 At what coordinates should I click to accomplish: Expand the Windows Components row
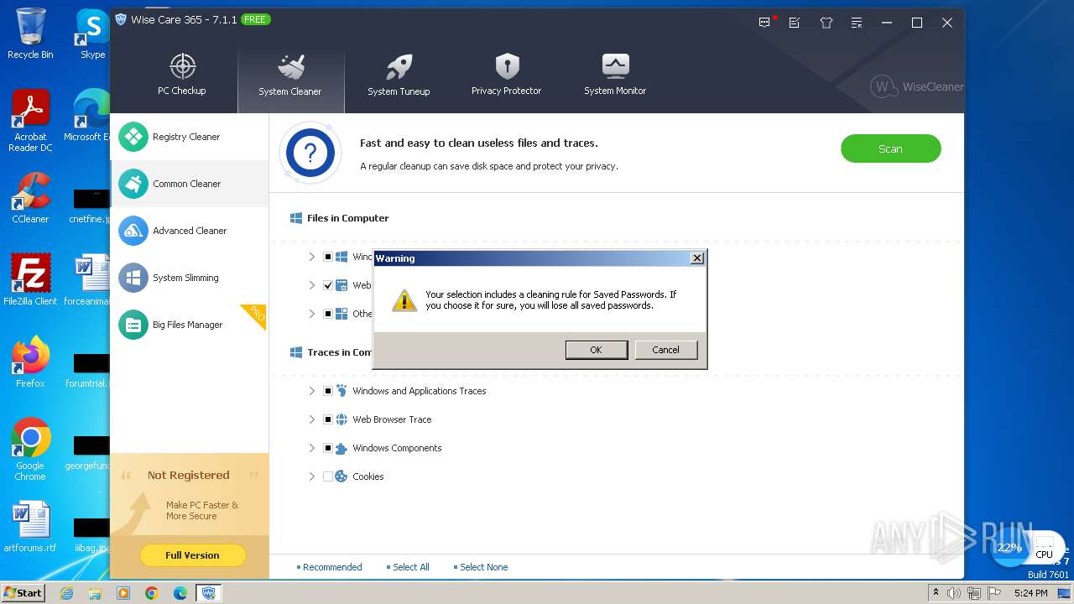312,448
